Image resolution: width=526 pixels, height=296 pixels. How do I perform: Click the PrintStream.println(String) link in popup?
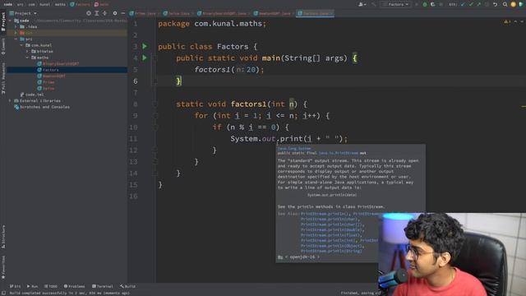click(331, 251)
